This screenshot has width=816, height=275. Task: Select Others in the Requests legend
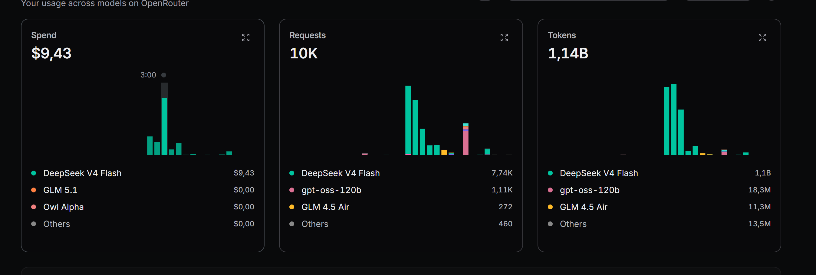tap(315, 224)
